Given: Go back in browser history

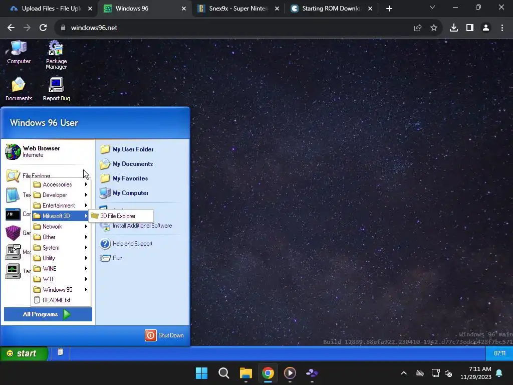Looking at the screenshot, I should point(11,28).
